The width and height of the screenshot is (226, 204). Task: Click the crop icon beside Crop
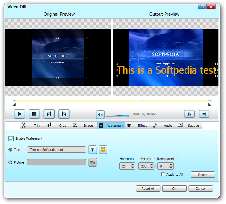point(50,125)
